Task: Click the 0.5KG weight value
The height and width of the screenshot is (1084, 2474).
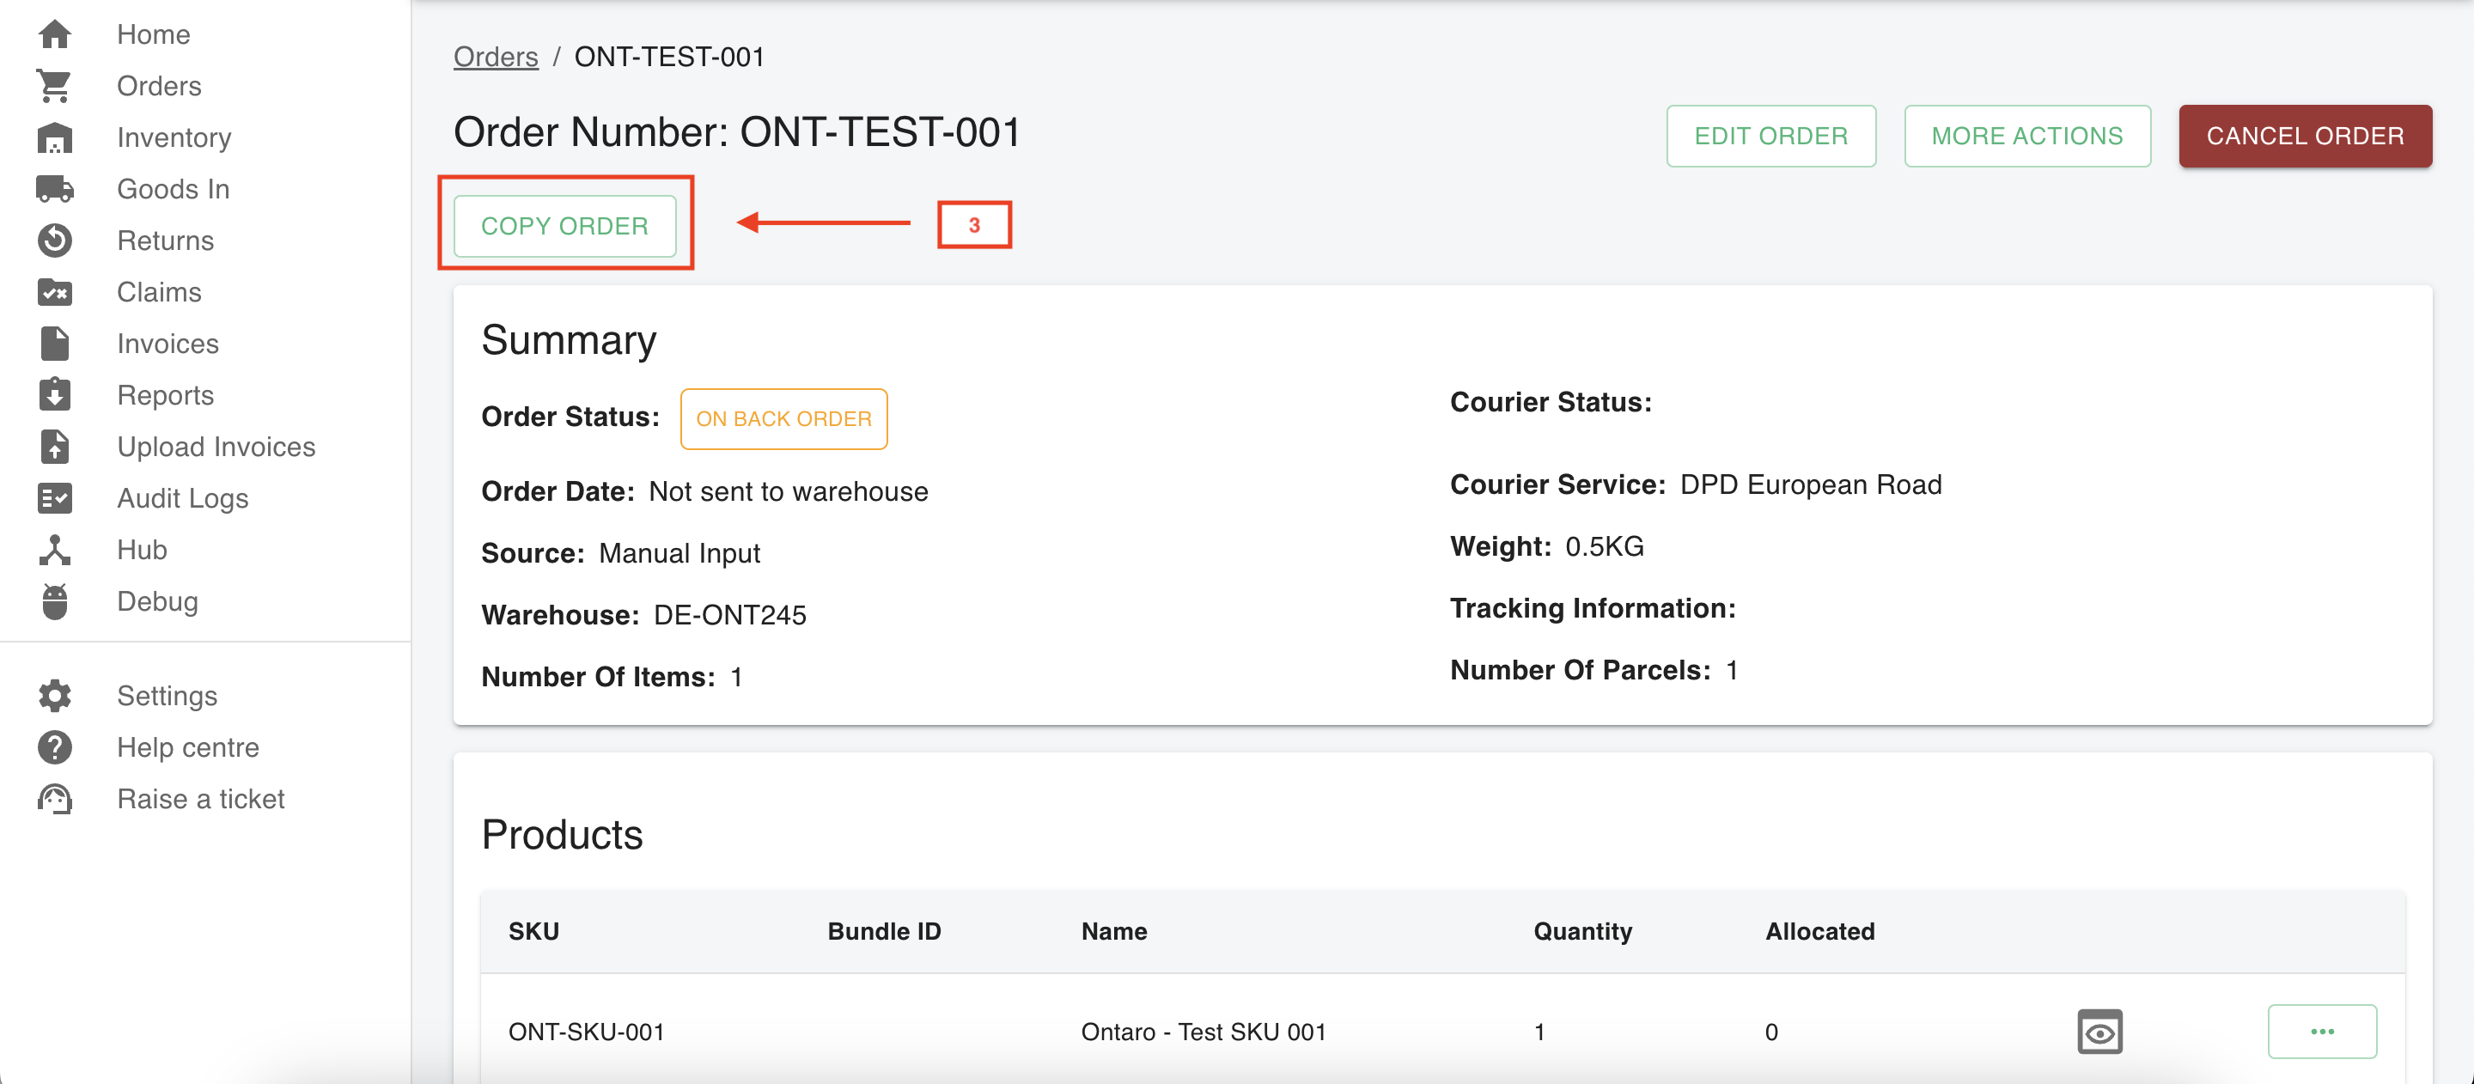Action: tap(1604, 547)
